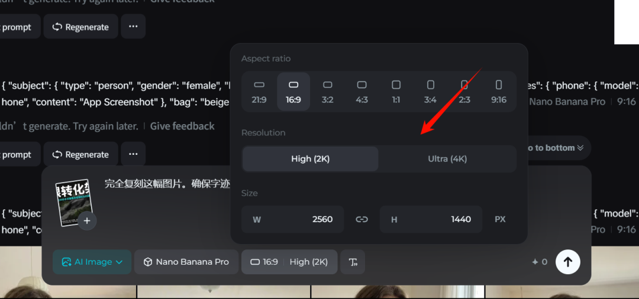Click the upper edit prompt button

[x=20, y=27]
